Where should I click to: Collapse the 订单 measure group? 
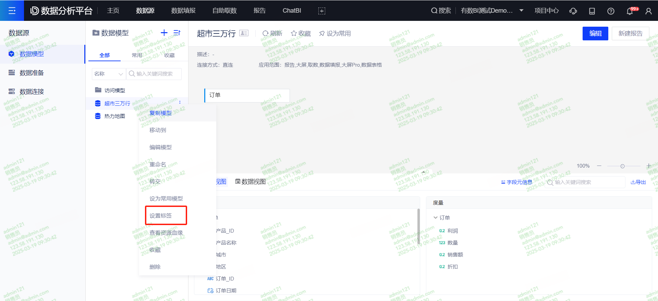(x=436, y=218)
